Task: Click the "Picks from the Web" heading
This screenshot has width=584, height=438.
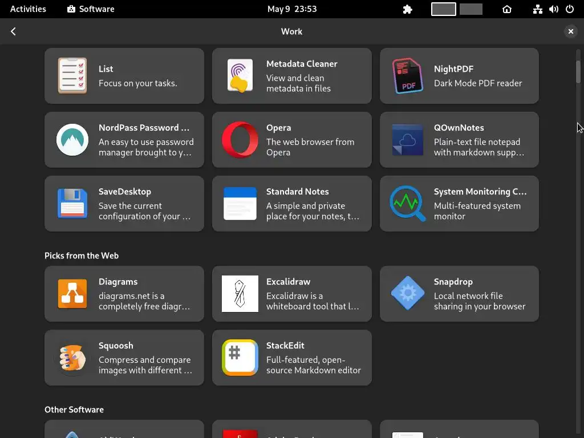Action: point(82,255)
